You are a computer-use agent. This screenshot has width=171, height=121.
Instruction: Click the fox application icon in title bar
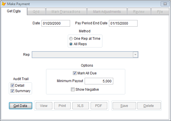(x=4, y=4)
